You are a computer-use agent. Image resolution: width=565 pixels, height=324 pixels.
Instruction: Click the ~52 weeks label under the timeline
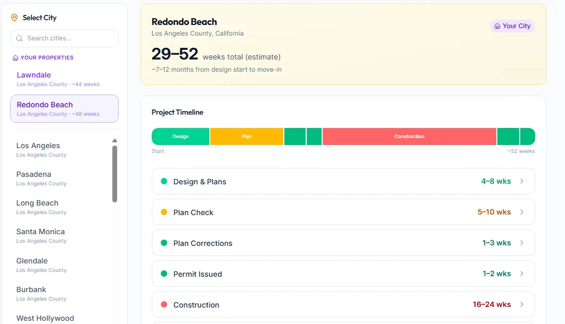point(521,151)
